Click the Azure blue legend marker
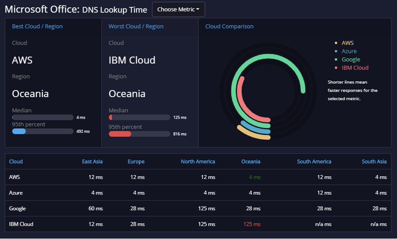 coord(336,51)
